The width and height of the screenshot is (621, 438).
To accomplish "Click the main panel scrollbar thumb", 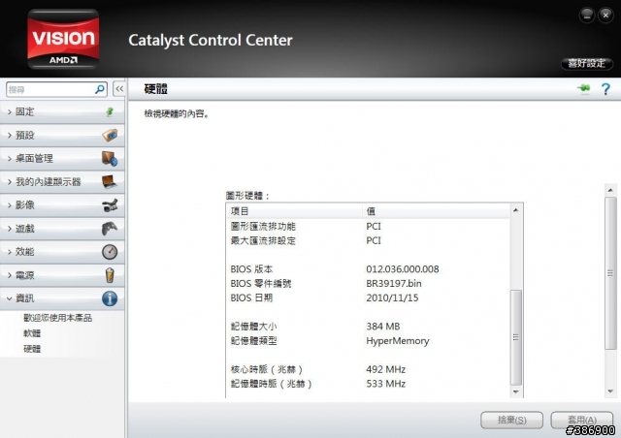I will tap(610, 273).
